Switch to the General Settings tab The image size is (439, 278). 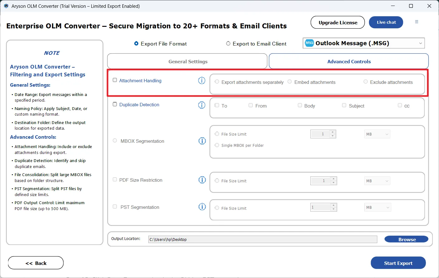187,61
